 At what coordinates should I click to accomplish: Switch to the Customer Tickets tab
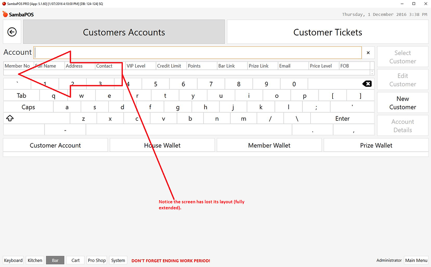327,32
